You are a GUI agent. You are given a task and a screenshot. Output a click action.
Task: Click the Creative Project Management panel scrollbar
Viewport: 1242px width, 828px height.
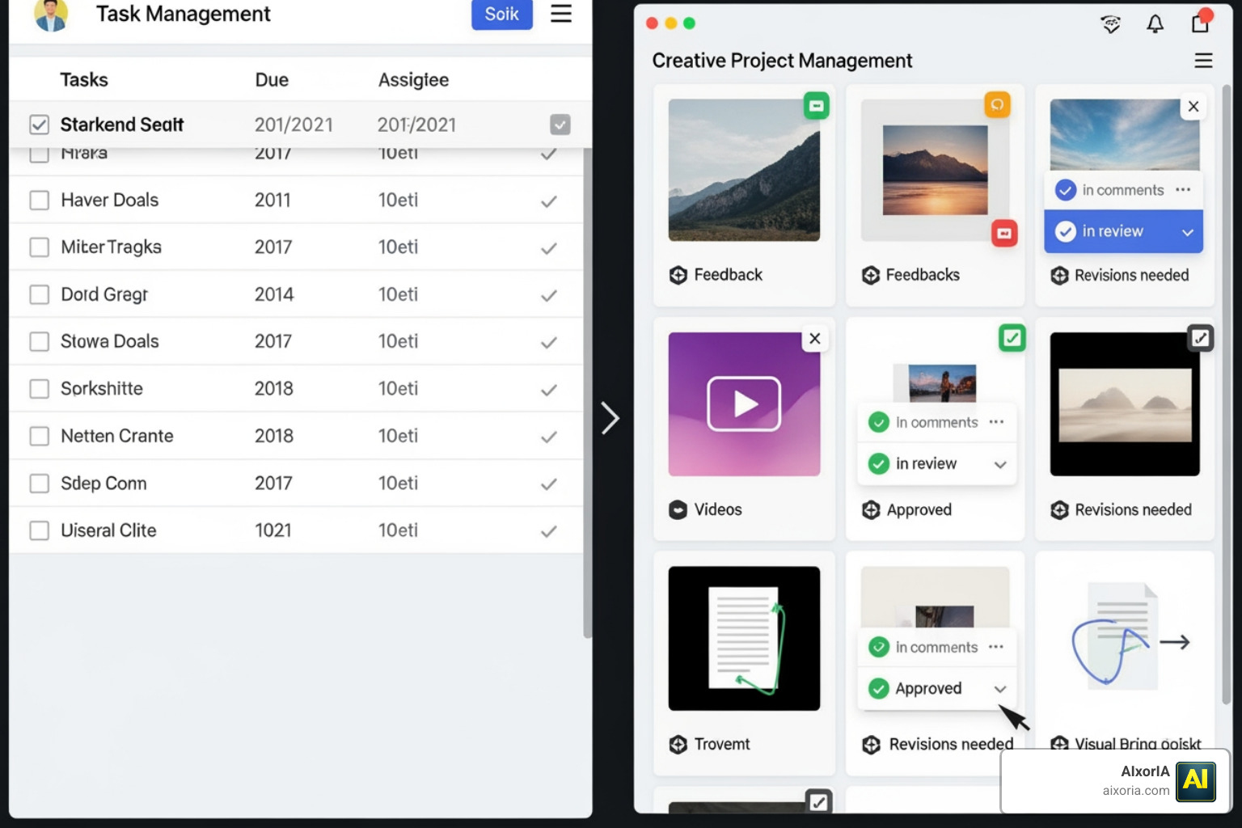click(x=1226, y=396)
